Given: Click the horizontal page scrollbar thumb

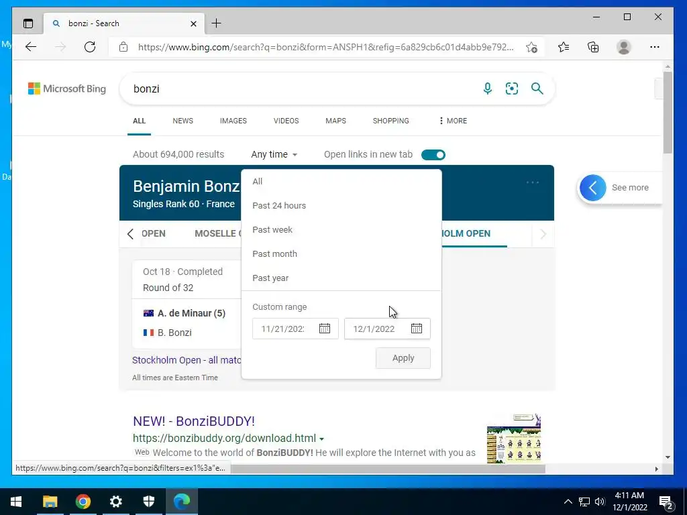Looking at the screenshot, I should (388, 469).
